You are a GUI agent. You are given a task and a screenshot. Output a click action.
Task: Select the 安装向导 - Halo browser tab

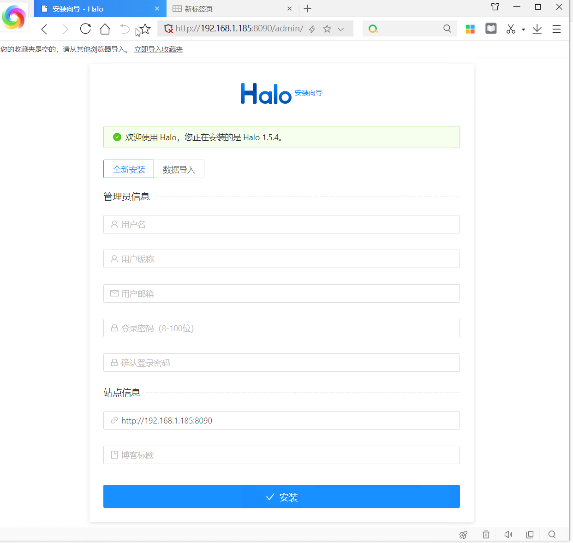(x=100, y=8)
